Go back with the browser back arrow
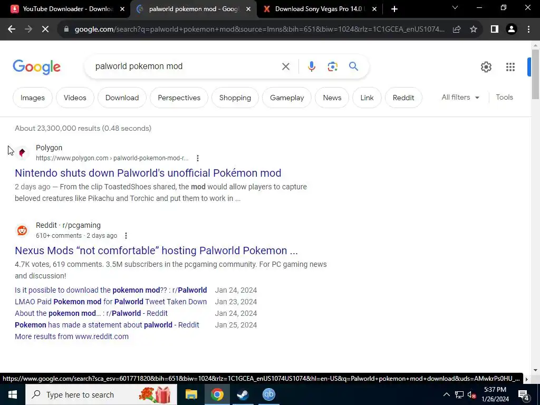Image resolution: width=540 pixels, height=405 pixels. (12, 30)
